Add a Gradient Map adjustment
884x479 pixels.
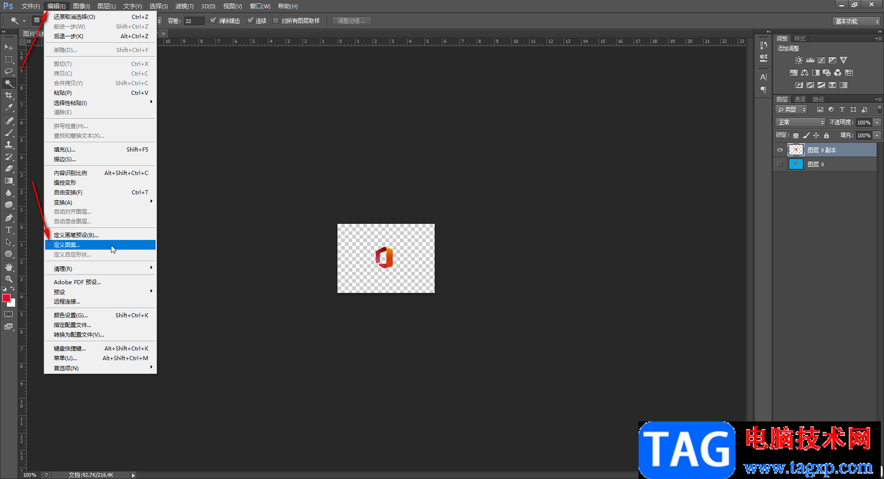(843, 85)
